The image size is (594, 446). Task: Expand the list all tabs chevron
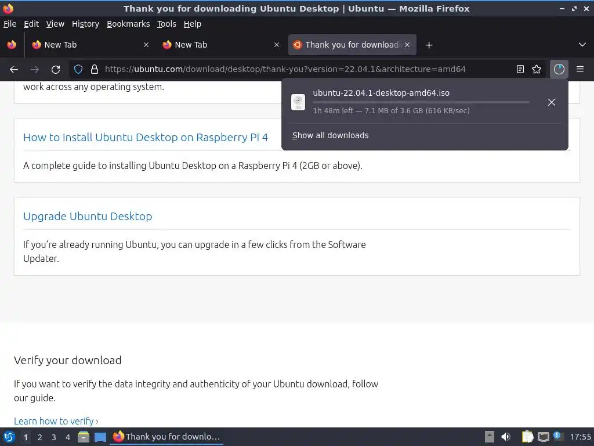[582, 45]
